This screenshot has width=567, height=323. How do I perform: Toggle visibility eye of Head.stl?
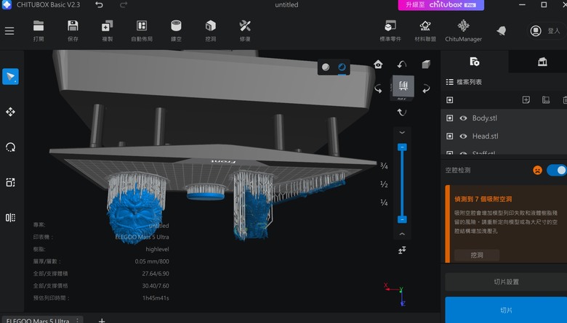click(463, 136)
